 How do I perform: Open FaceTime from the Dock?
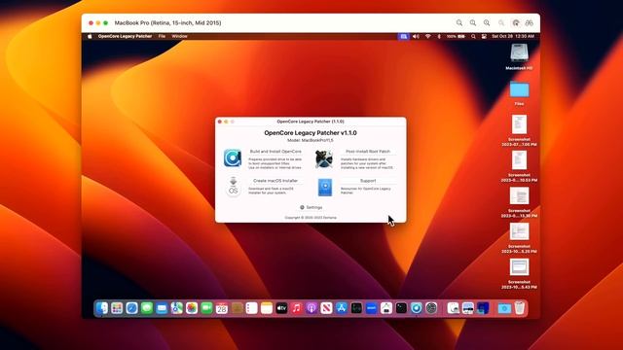click(x=206, y=308)
